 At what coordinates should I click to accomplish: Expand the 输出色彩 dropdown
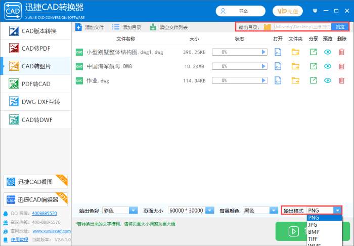click(133, 211)
